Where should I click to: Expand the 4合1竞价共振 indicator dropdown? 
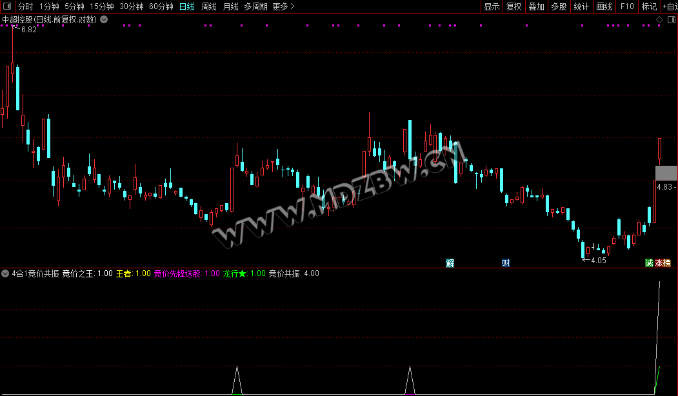tap(5, 273)
